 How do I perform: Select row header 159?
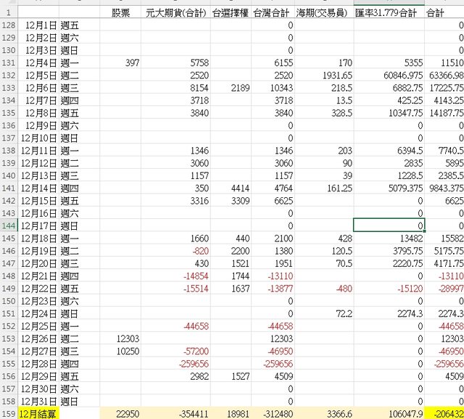tap(8, 413)
